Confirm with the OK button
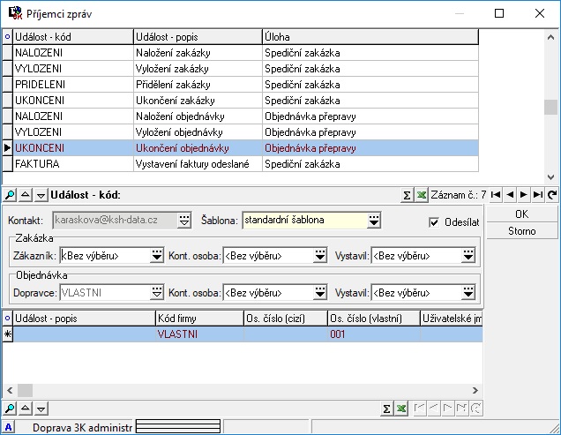 pyautogui.click(x=521, y=214)
